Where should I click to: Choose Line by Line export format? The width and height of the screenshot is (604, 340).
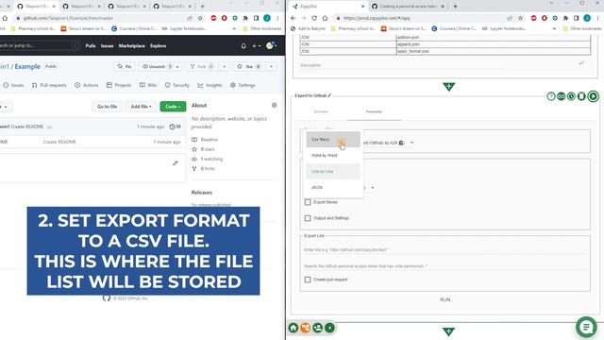333,172
